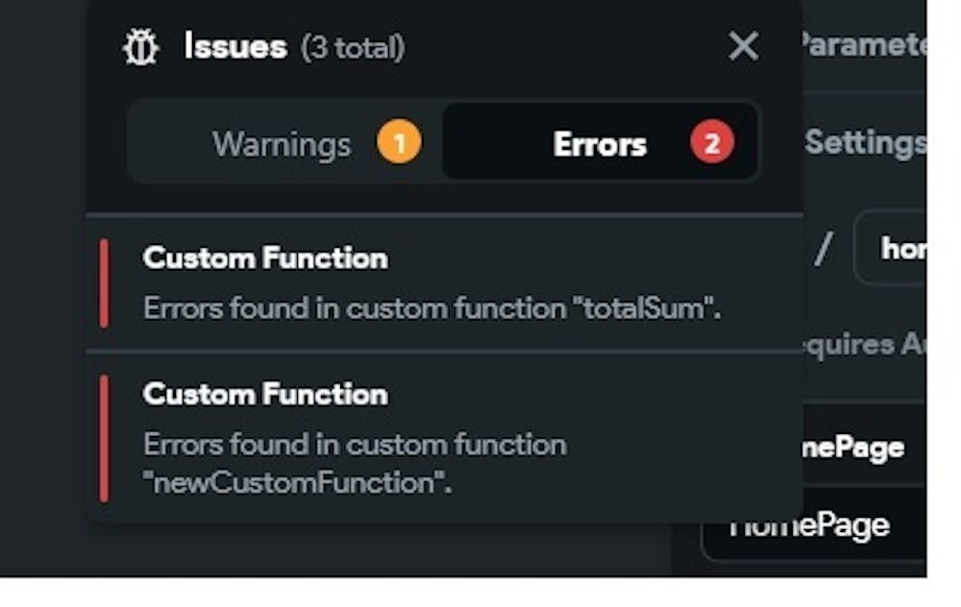
Task: Open the Parameters section at top right
Action: [864, 44]
